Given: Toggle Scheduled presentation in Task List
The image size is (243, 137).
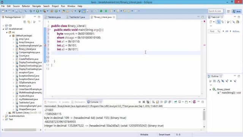Looking at the screenshot, I should [222, 22].
